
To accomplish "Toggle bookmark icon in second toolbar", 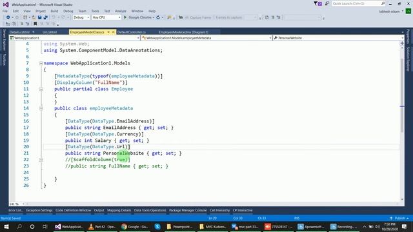I will point(35,24).
